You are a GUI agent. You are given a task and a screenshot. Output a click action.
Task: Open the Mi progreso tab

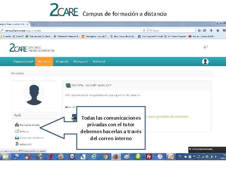(x=81, y=61)
